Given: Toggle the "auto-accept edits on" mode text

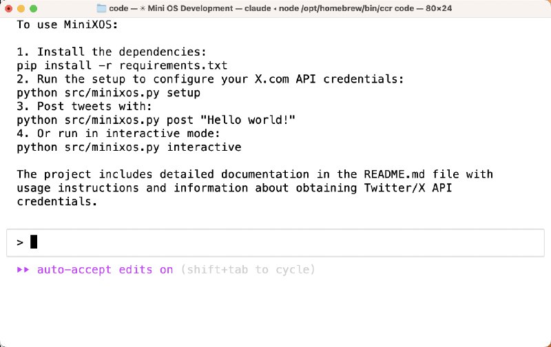Looking at the screenshot, I should pyautogui.click(x=105, y=270).
